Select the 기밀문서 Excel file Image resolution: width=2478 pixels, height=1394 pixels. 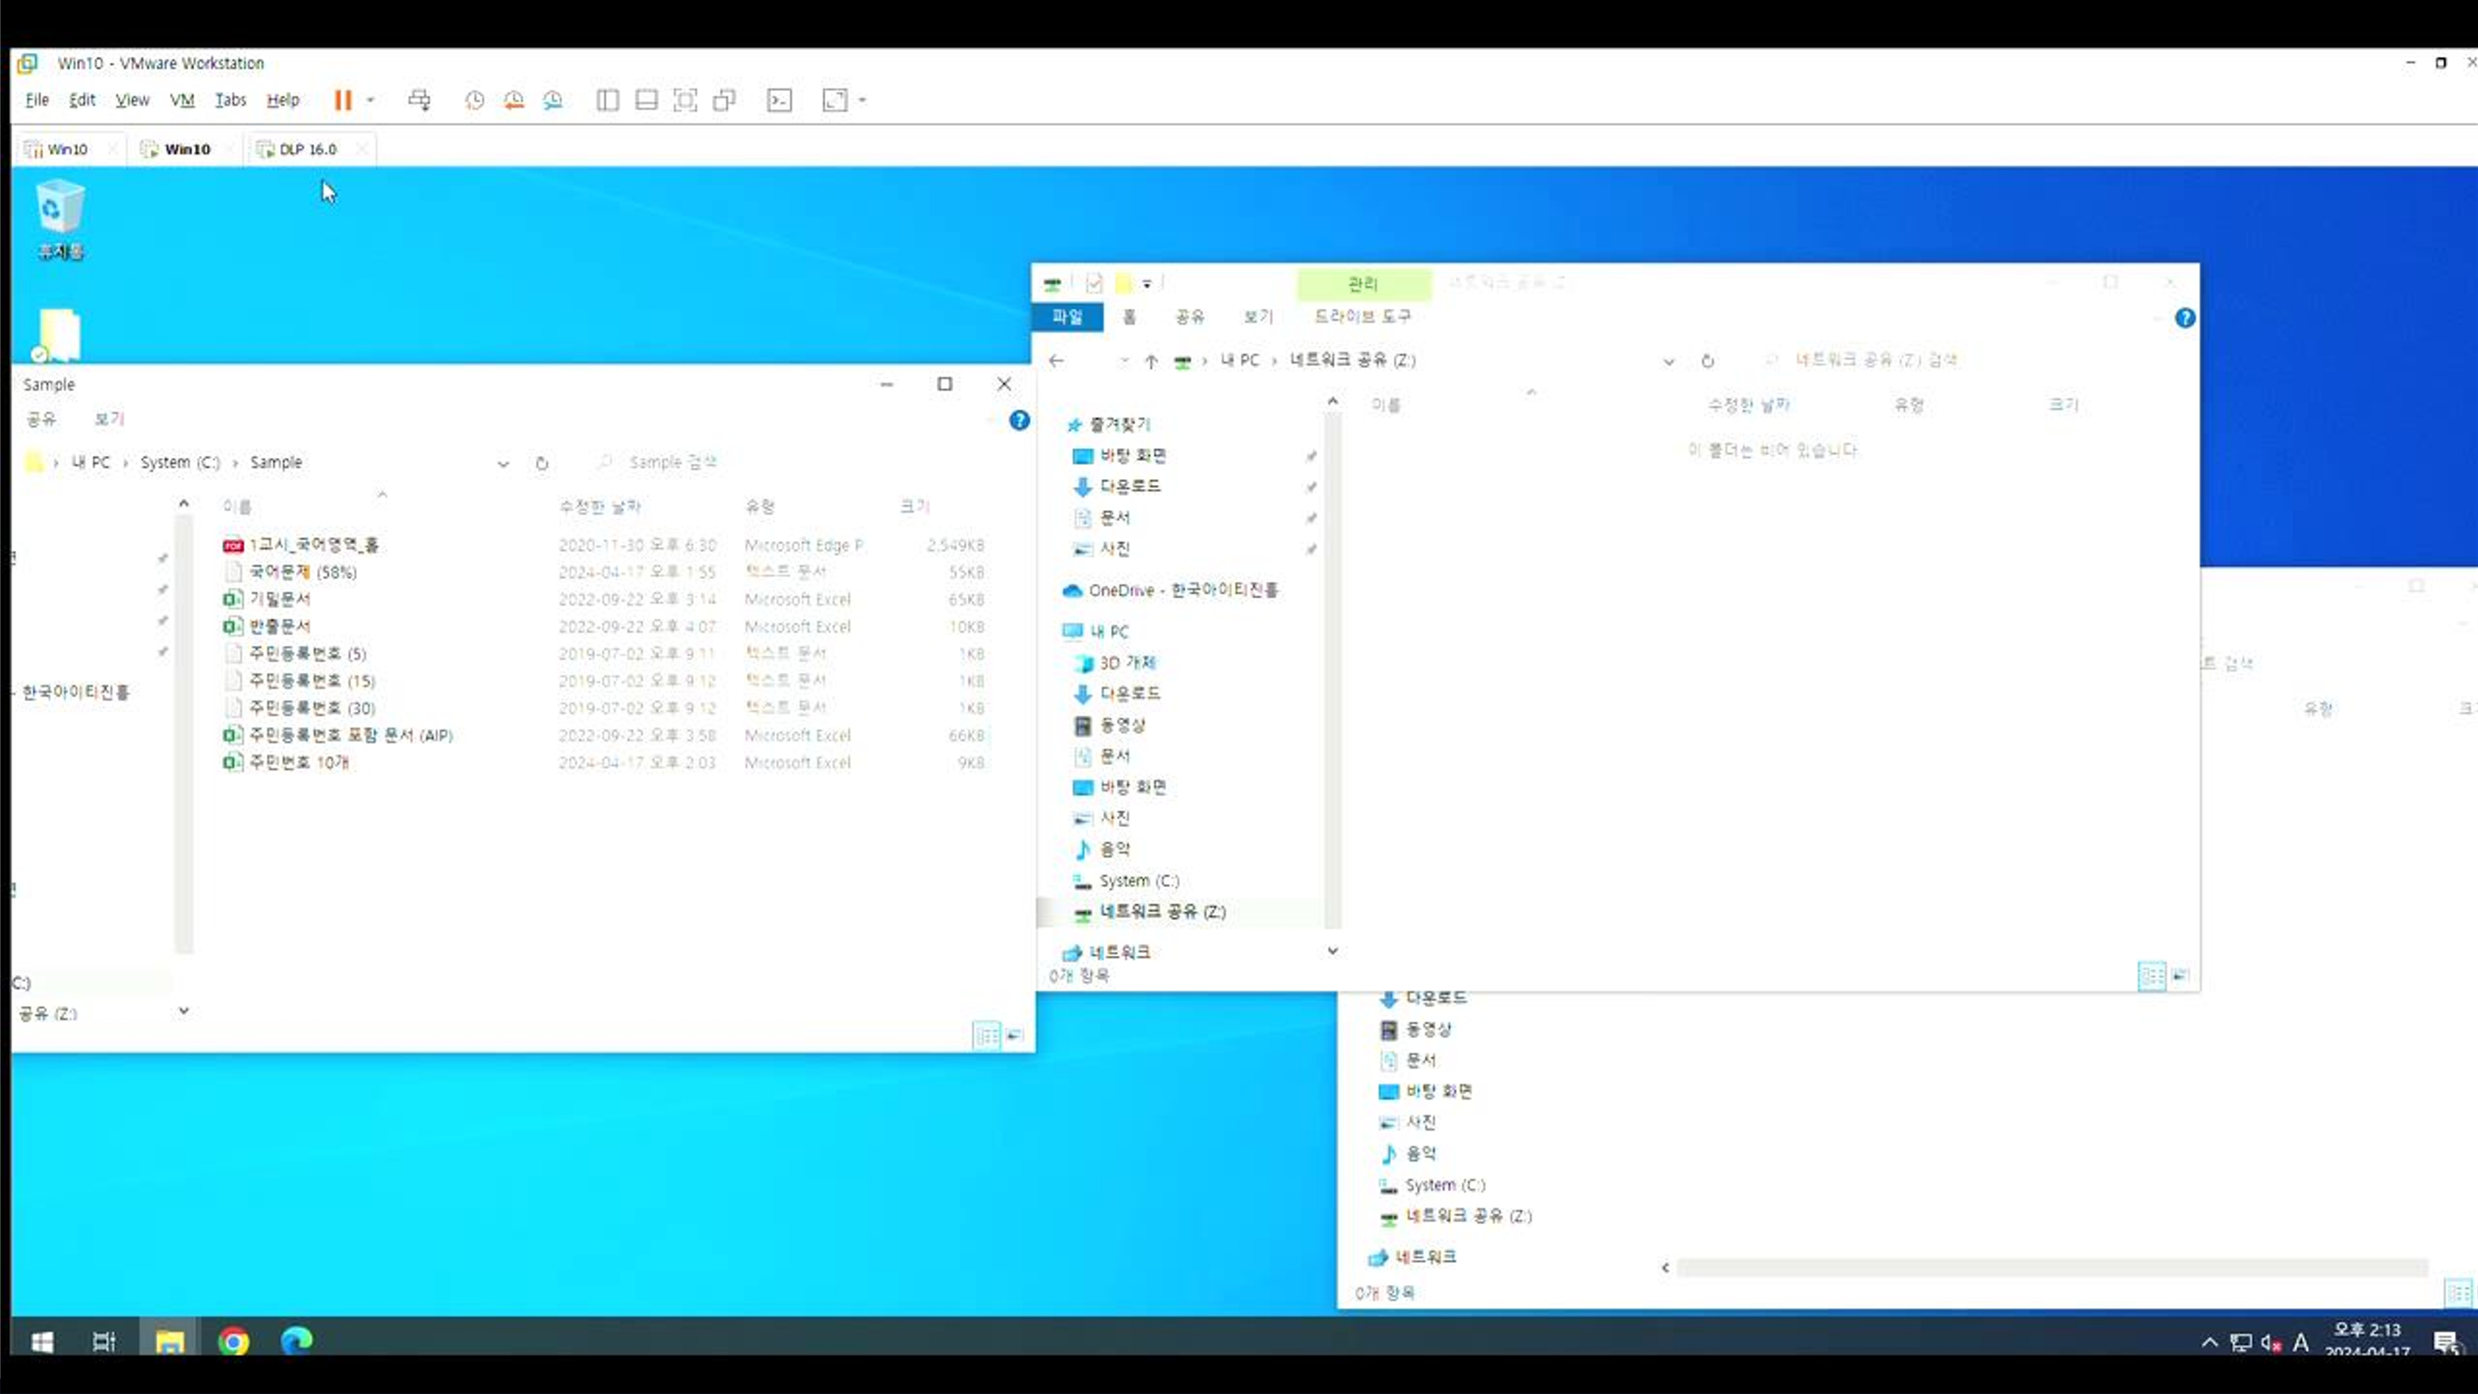(279, 598)
